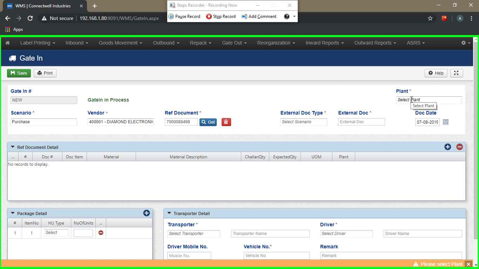Click the home icon in navigation bar
479x269 pixels.
coord(7,43)
